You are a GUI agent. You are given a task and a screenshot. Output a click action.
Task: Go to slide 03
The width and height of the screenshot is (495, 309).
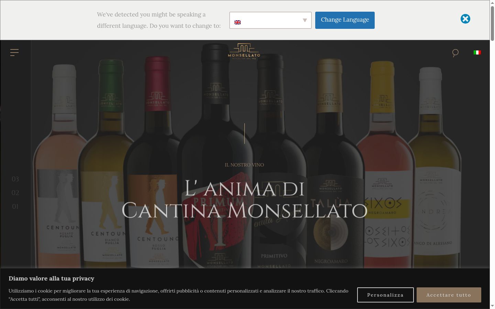pyautogui.click(x=15, y=179)
